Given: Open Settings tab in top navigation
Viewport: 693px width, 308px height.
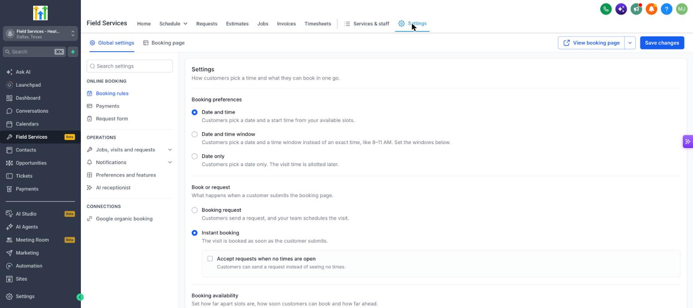Looking at the screenshot, I should tap(412, 23).
